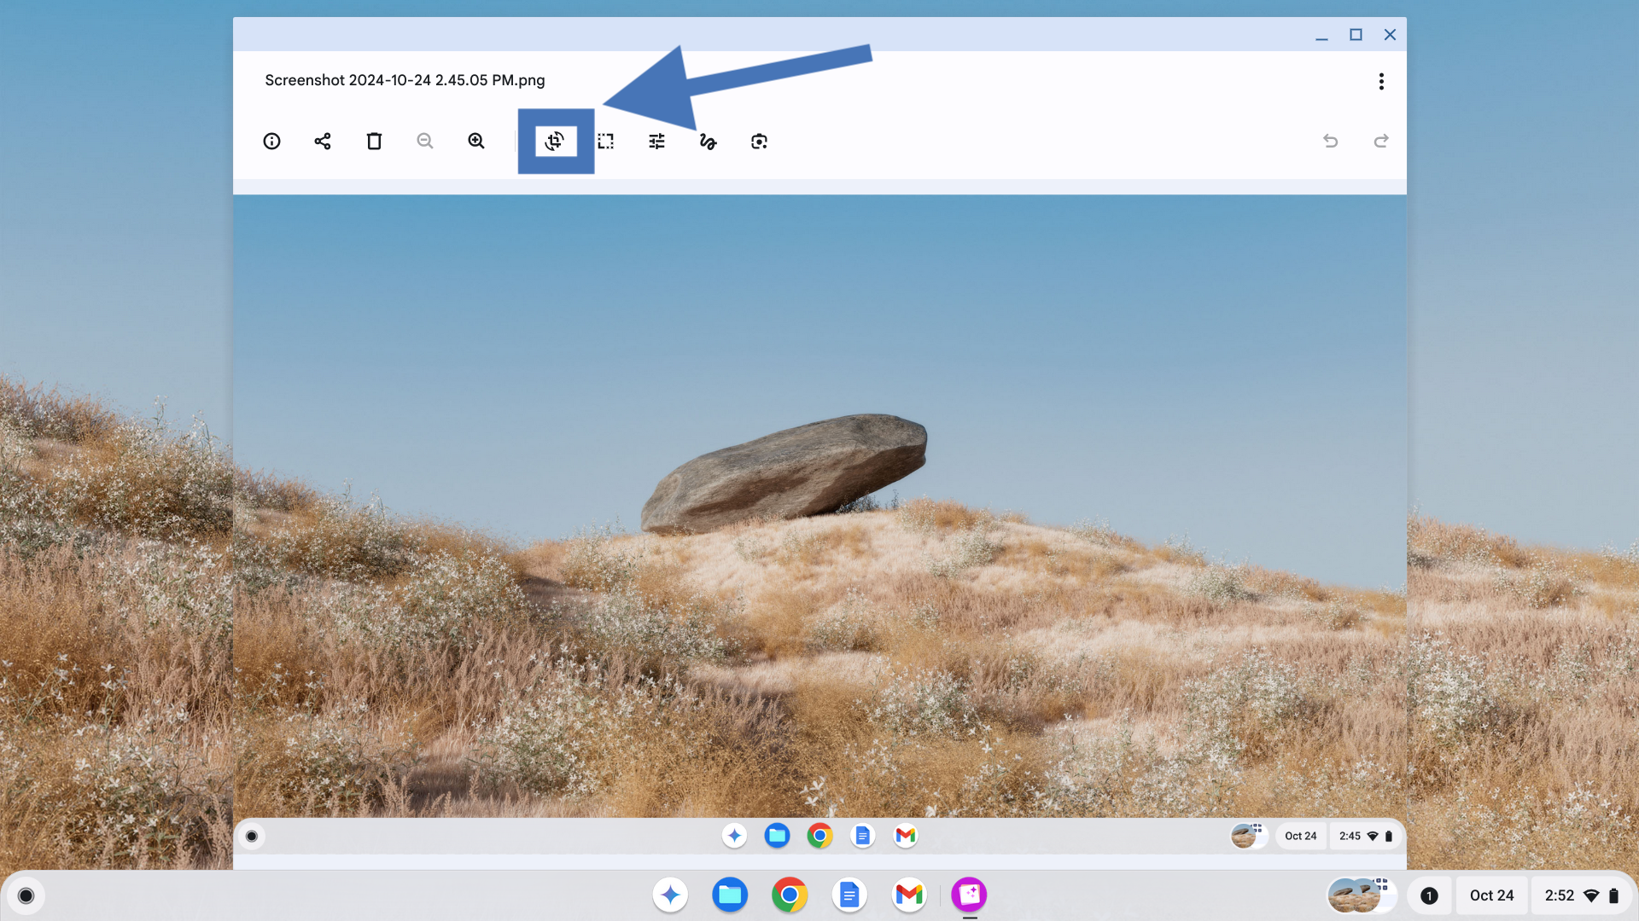Image resolution: width=1639 pixels, height=921 pixels.
Task: Close the Gallery window
Action: pyautogui.click(x=1390, y=35)
